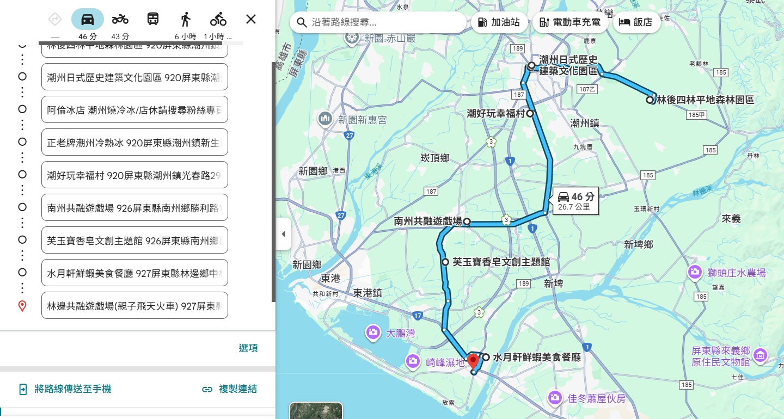
Task: Copy link to the route
Action: click(x=229, y=389)
